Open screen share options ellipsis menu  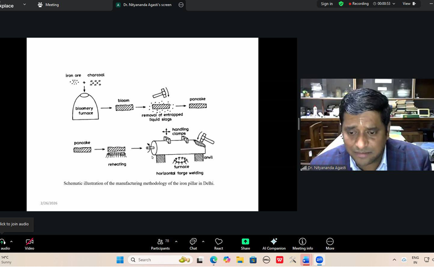pos(181,5)
